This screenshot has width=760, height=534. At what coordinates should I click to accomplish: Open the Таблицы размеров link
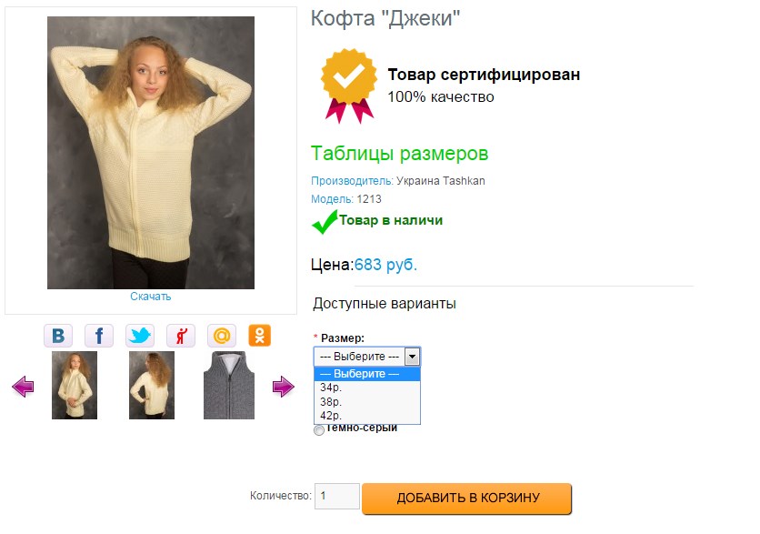(399, 153)
